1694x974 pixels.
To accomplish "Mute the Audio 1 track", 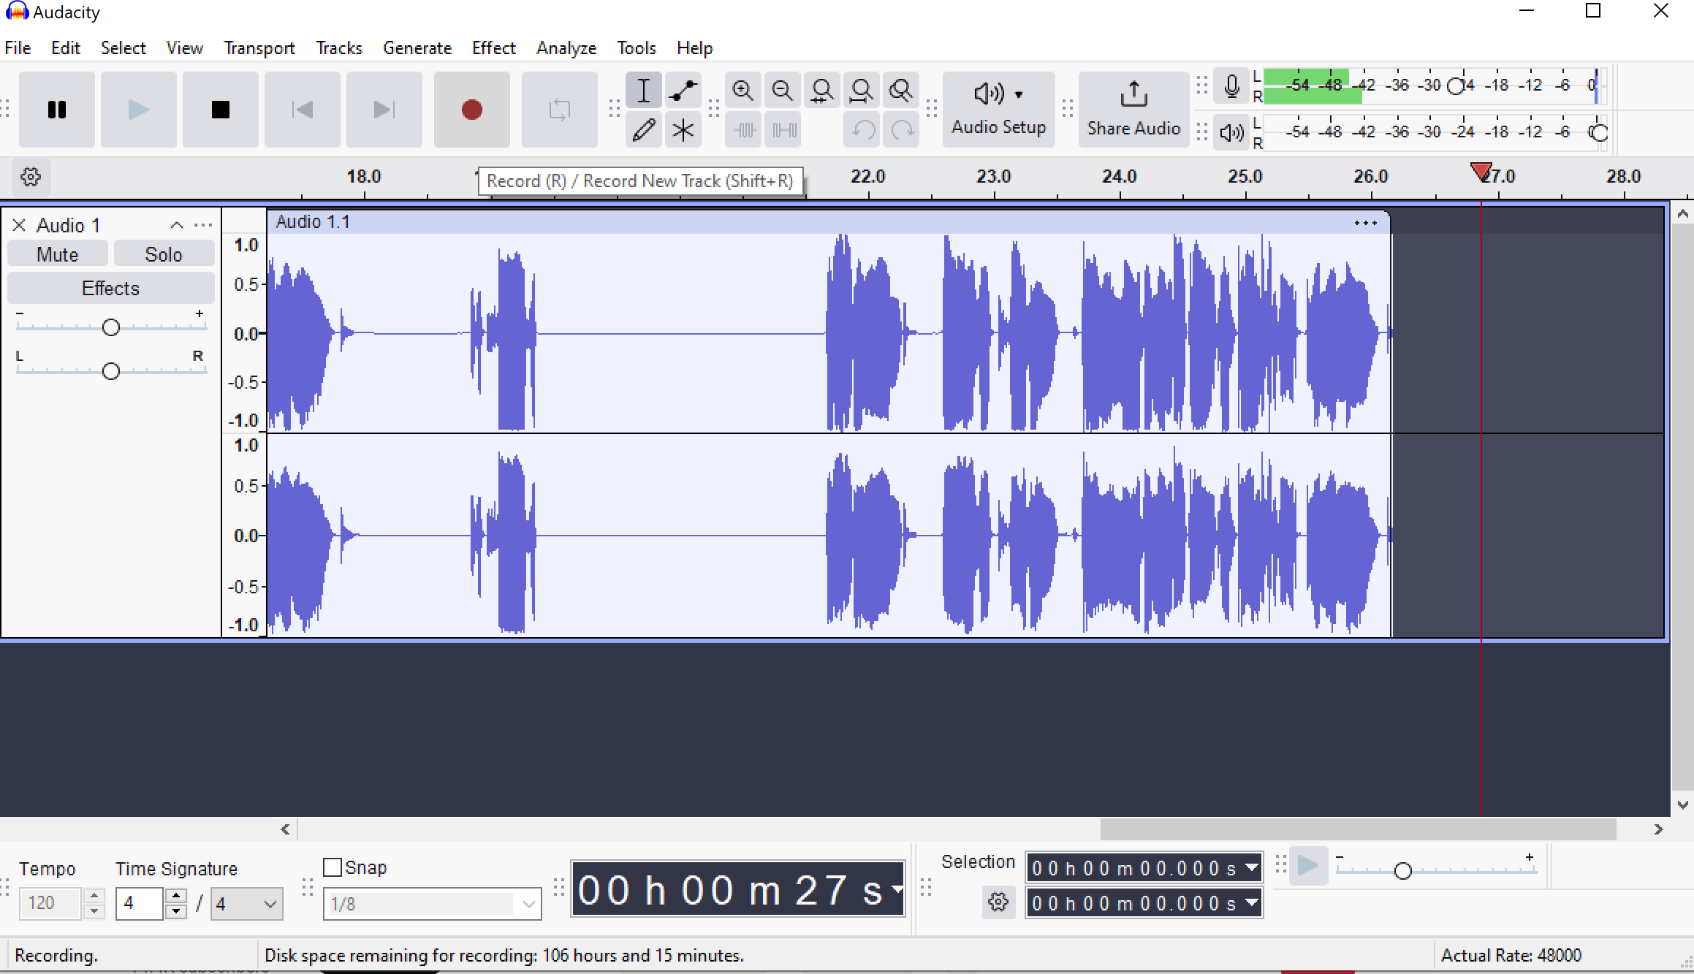I will click(58, 254).
